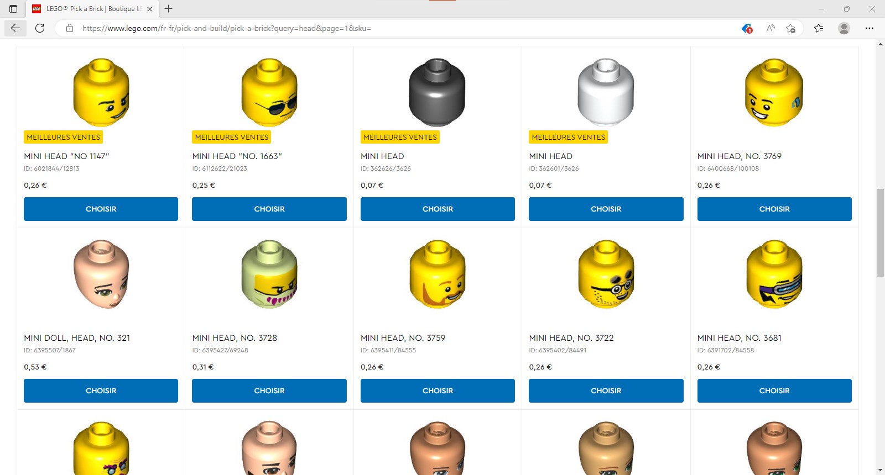Activate the read aloud icon
The image size is (885, 475).
[770, 28]
